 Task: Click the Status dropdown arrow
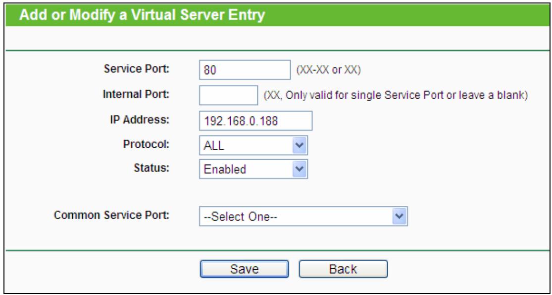click(298, 169)
